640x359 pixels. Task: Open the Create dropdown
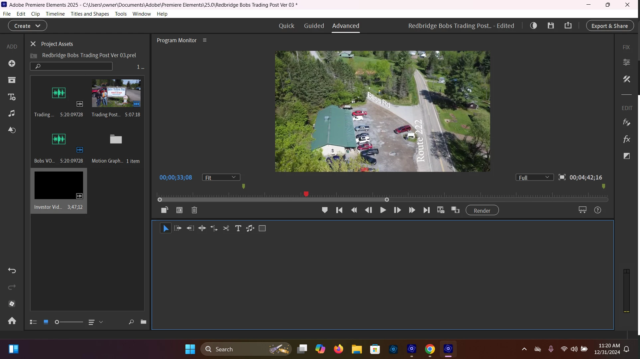point(27,26)
